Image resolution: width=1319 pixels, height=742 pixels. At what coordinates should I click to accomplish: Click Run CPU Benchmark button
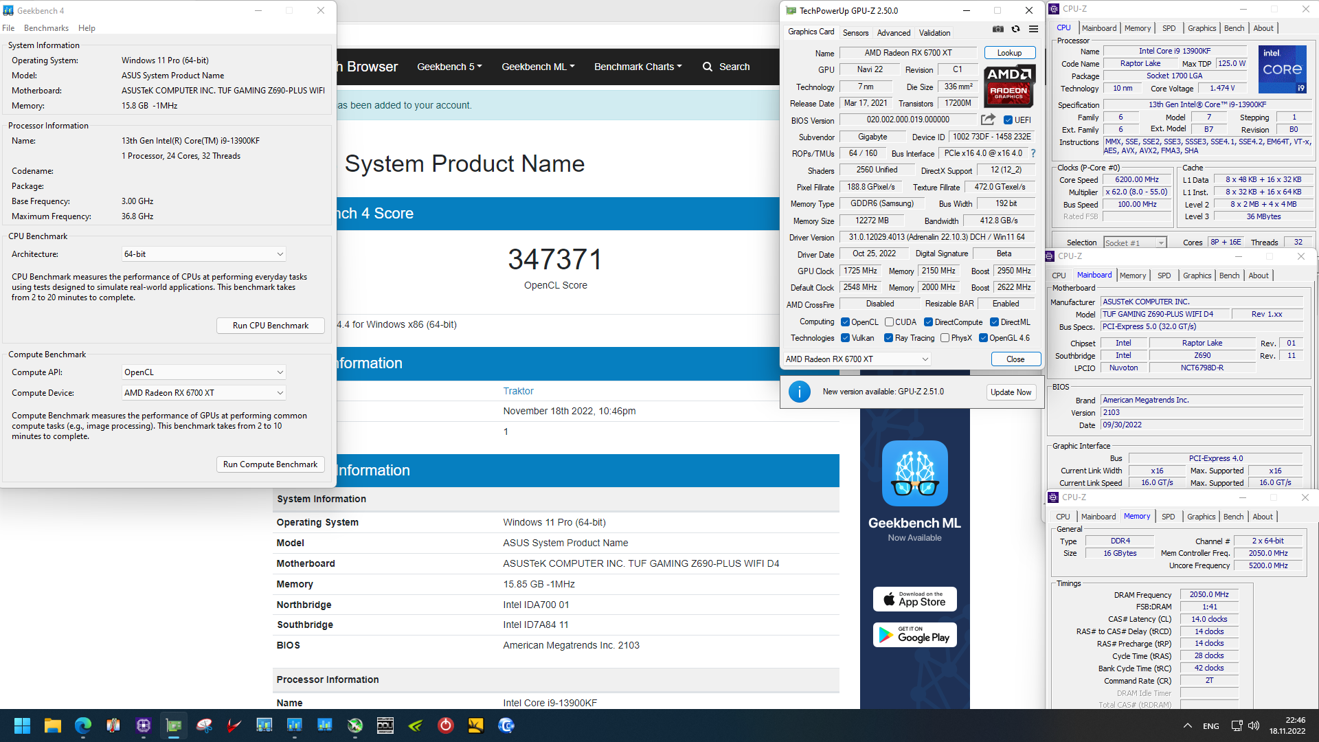(271, 326)
